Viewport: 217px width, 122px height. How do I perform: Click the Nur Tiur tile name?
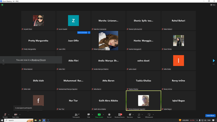click(73, 101)
